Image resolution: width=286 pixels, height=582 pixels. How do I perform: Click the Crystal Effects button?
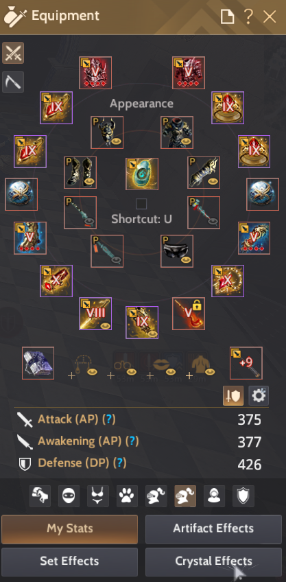(213, 562)
